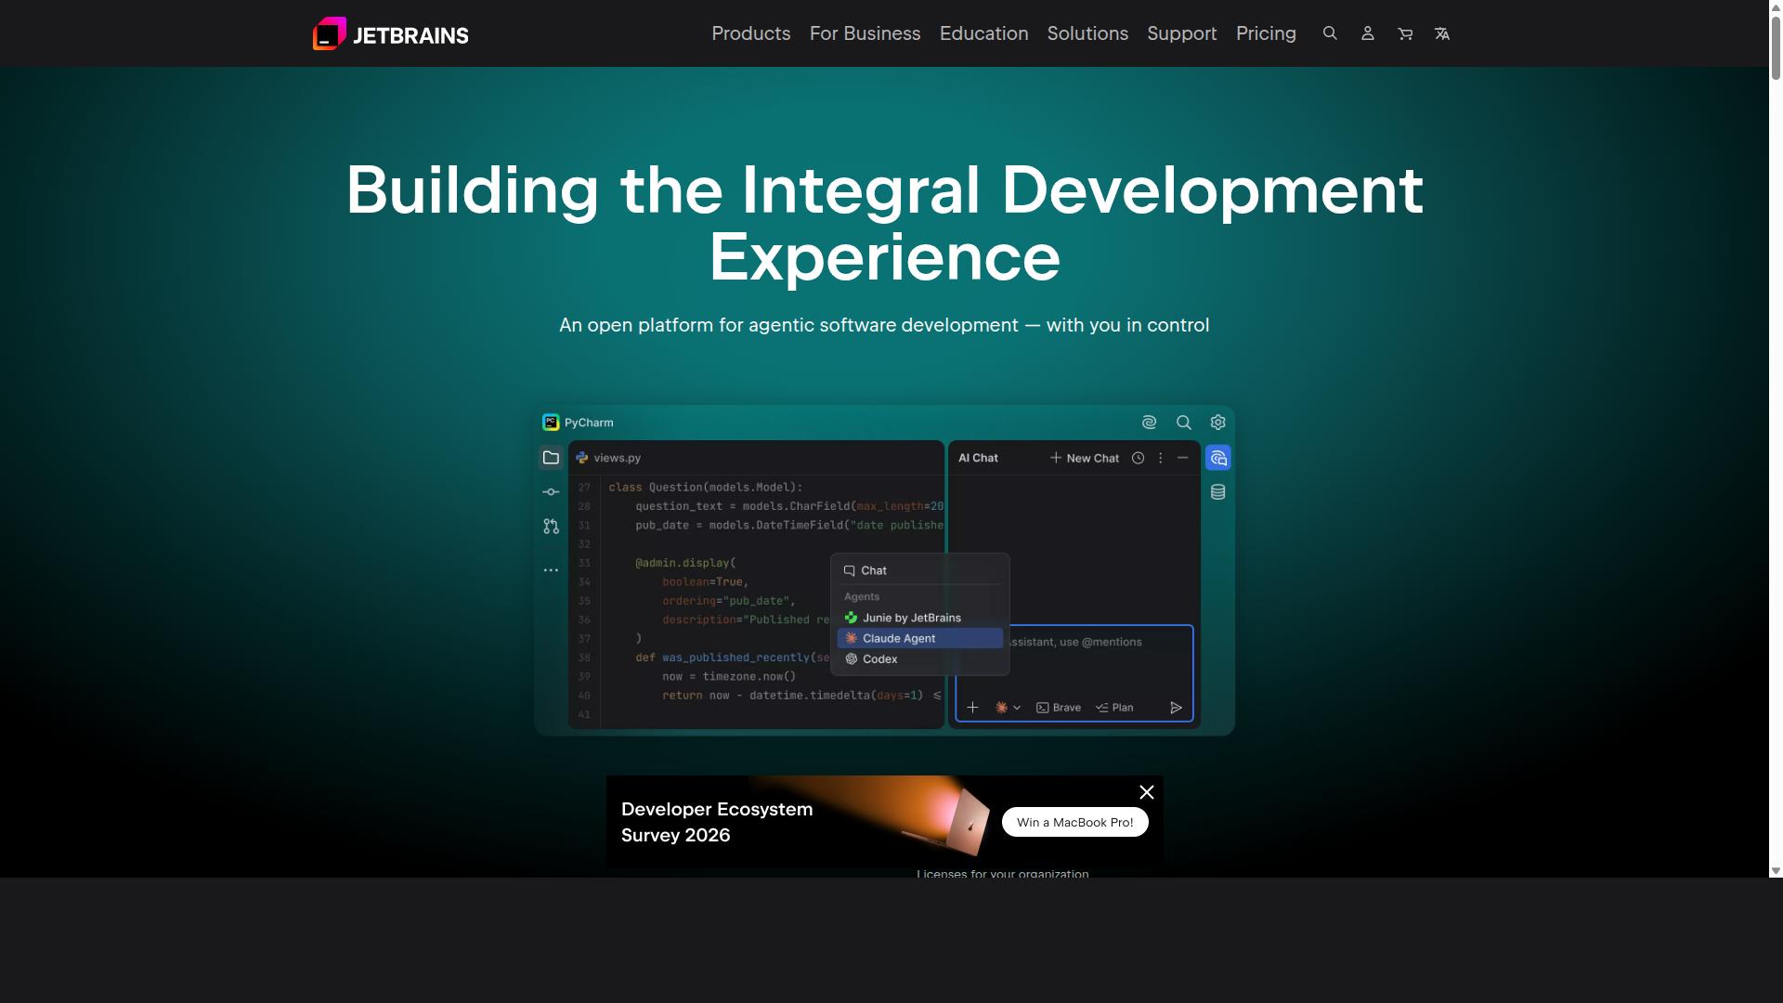Click the scrollbar down arrow

coord(1776,871)
